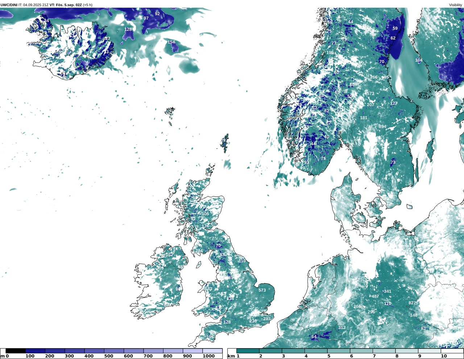
Task: Select the 300–400 m legend color box
Action: point(74,351)
